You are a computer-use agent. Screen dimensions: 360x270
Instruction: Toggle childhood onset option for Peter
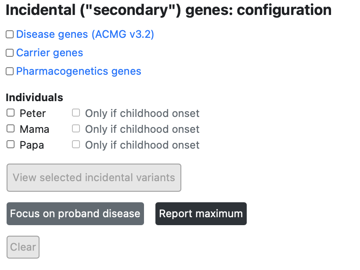coord(76,113)
